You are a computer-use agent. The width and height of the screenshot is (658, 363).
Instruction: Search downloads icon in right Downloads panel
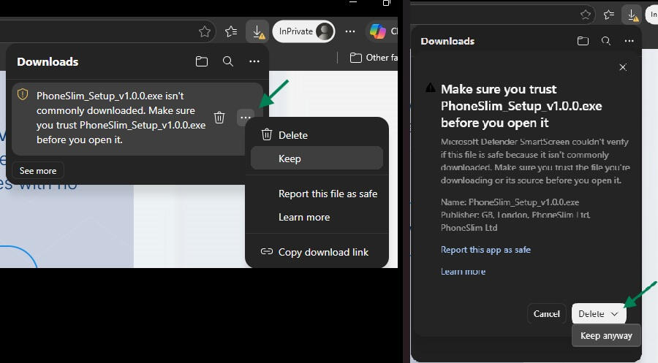click(x=606, y=41)
